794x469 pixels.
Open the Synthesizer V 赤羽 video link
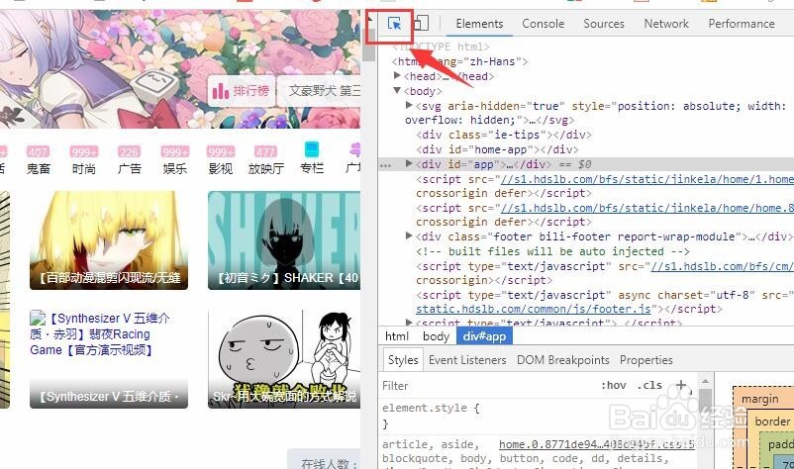(100, 333)
